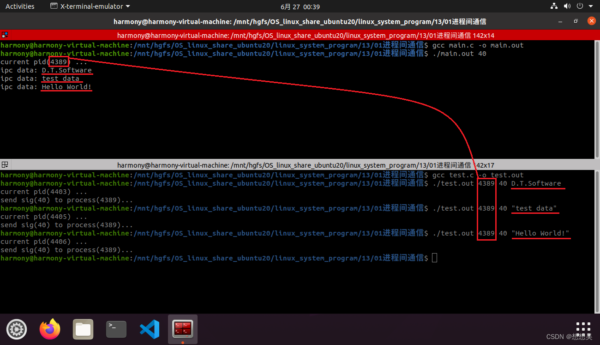Select the gray bottom pane title bar
Viewport: 600px width, 345px height.
[300, 165]
